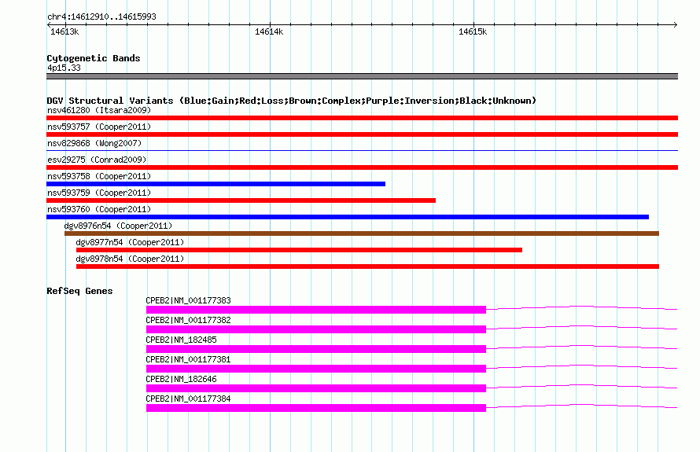
Task: Select the blue nsv593758 gain variant bar
Action: pos(216,184)
